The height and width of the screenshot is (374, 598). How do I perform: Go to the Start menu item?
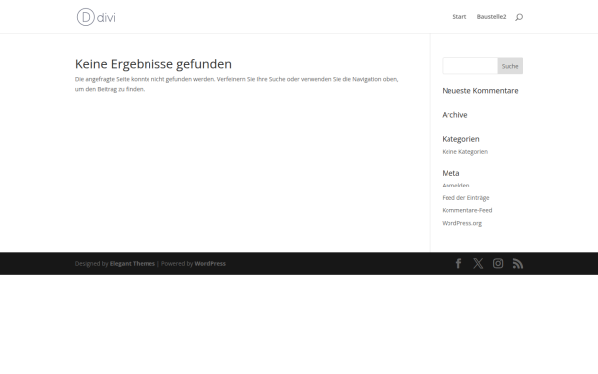click(x=459, y=16)
